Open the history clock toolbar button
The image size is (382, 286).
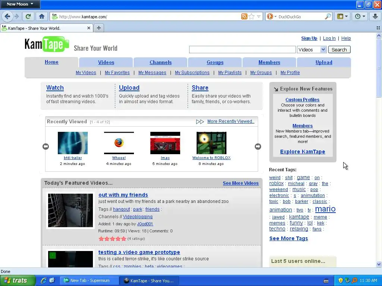tap(360, 16)
